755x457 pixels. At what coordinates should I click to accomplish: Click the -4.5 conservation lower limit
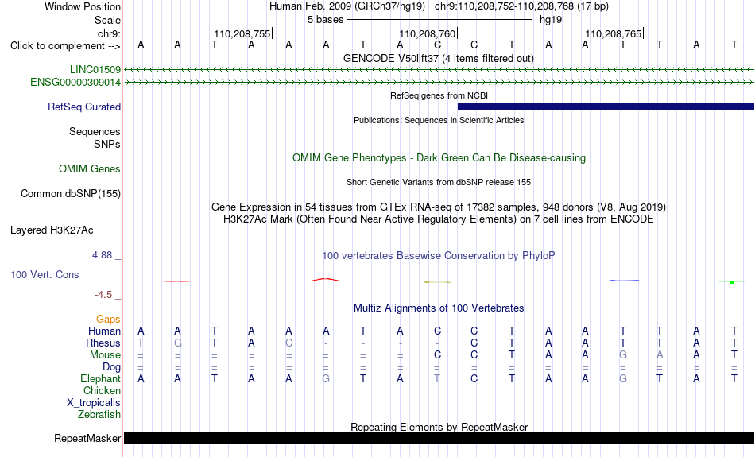(103, 295)
